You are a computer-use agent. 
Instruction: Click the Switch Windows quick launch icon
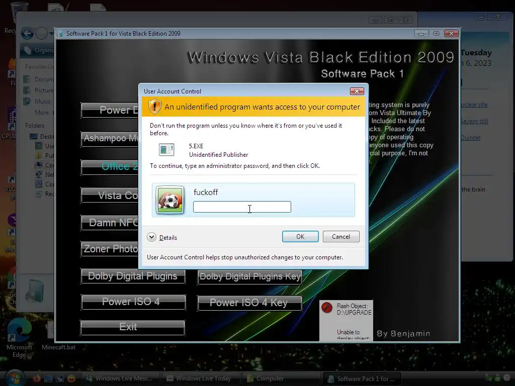pyautogui.click(x=60, y=378)
